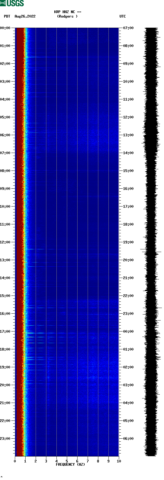Click the UTC '14:00' time label
This screenshot has height=480, width=164.
tap(128, 153)
